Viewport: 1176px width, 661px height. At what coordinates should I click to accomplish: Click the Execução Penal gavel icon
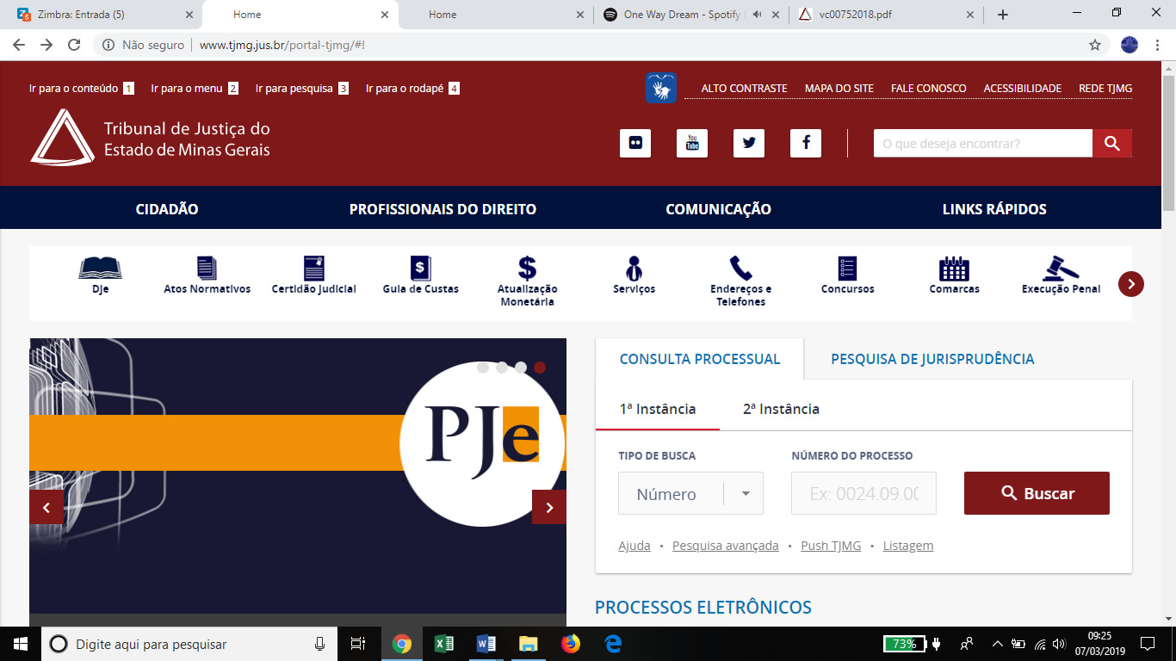point(1061,268)
